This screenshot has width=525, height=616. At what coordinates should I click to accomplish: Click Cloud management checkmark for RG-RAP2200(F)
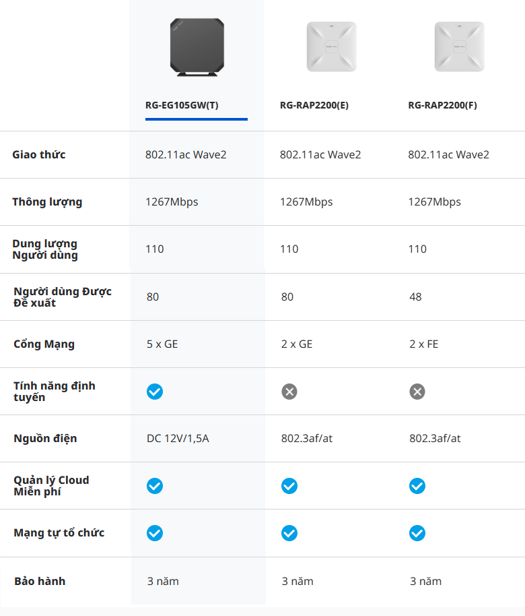417,486
